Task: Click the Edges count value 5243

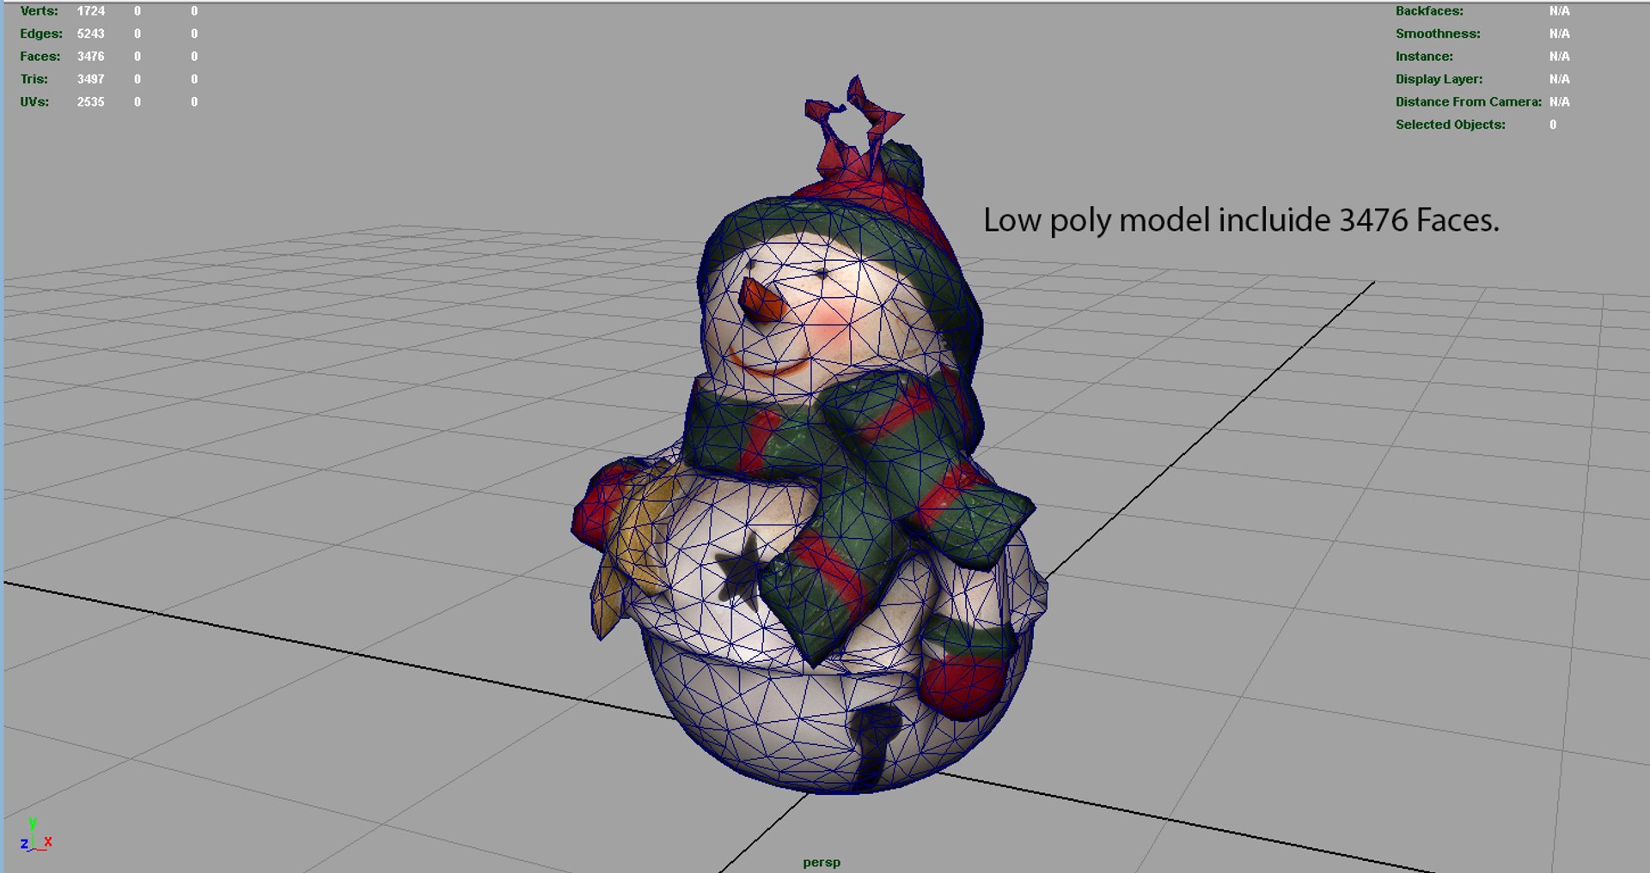Action: coord(90,33)
